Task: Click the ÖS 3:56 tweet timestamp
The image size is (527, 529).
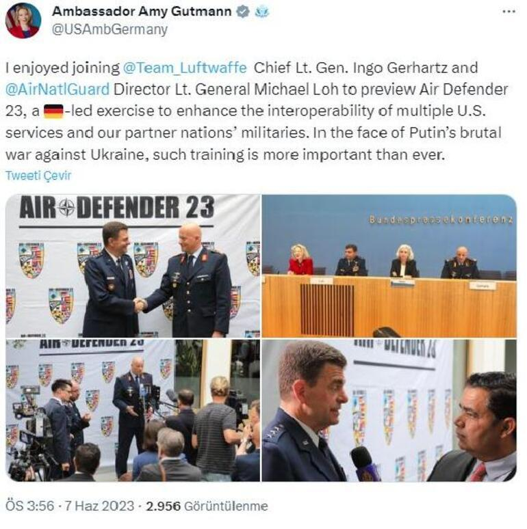Action: pyautogui.click(x=29, y=506)
